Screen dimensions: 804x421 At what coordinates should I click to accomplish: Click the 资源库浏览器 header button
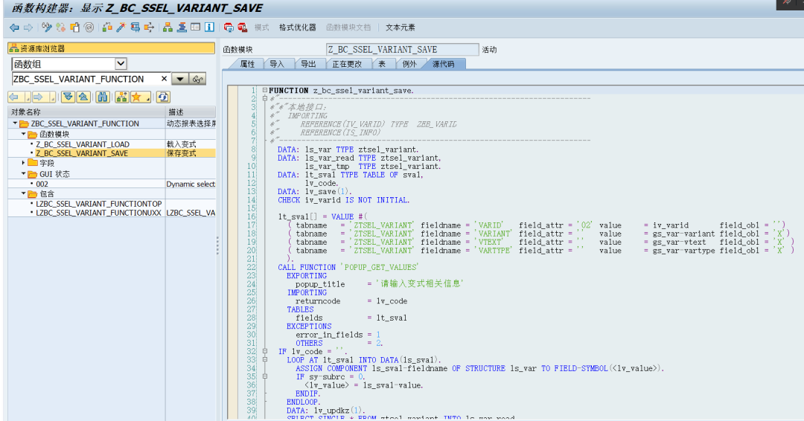tap(111, 48)
